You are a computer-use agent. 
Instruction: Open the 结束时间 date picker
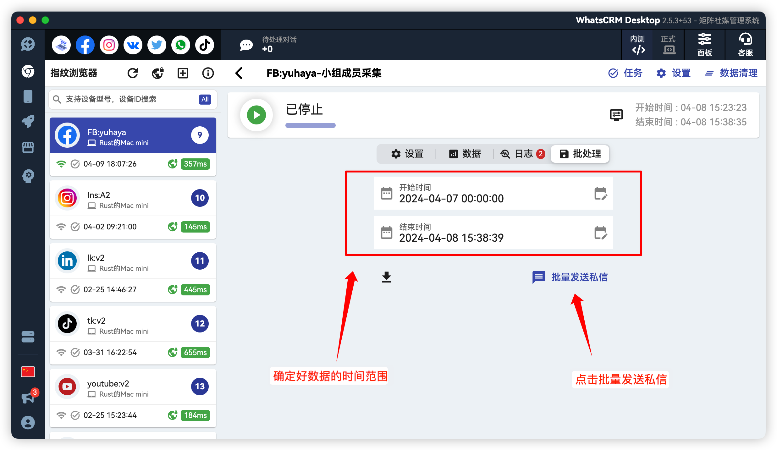(600, 233)
